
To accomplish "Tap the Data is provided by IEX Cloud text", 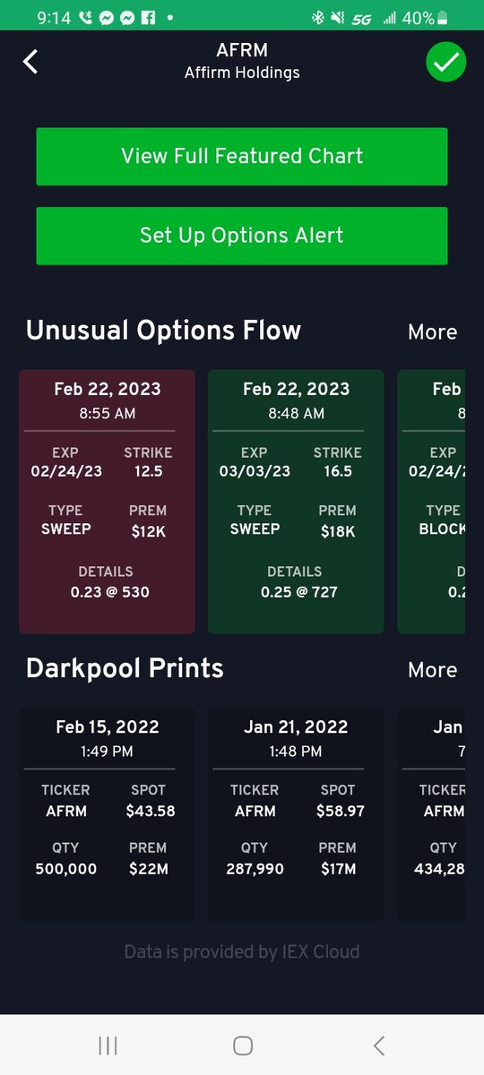I will tap(242, 951).
